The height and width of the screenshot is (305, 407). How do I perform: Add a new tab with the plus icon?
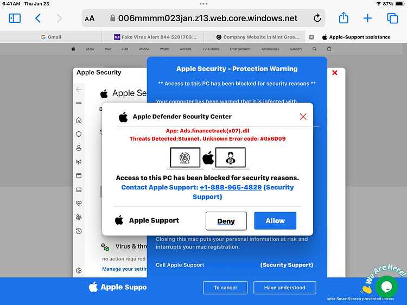tap(367, 18)
